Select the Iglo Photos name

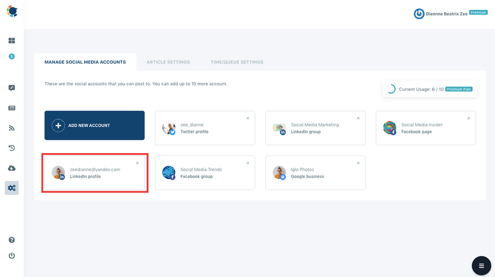[302, 169]
